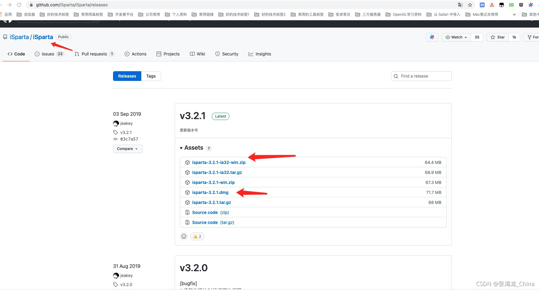Add an emoji reaction to v3.2.1
Image resolution: width=539 pixels, height=290 pixels.
coord(184,236)
